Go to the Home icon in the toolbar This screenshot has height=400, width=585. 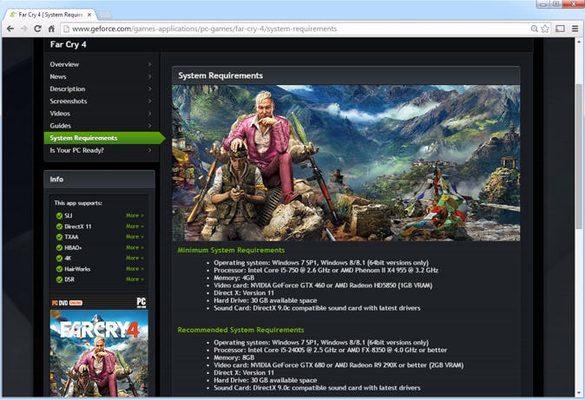pyautogui.click(x=51, y=29)
